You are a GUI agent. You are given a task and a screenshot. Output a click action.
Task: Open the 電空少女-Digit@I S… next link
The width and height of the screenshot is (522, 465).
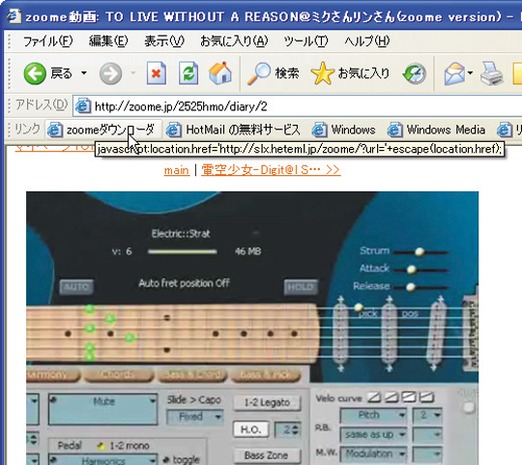(x=271, y=170)
